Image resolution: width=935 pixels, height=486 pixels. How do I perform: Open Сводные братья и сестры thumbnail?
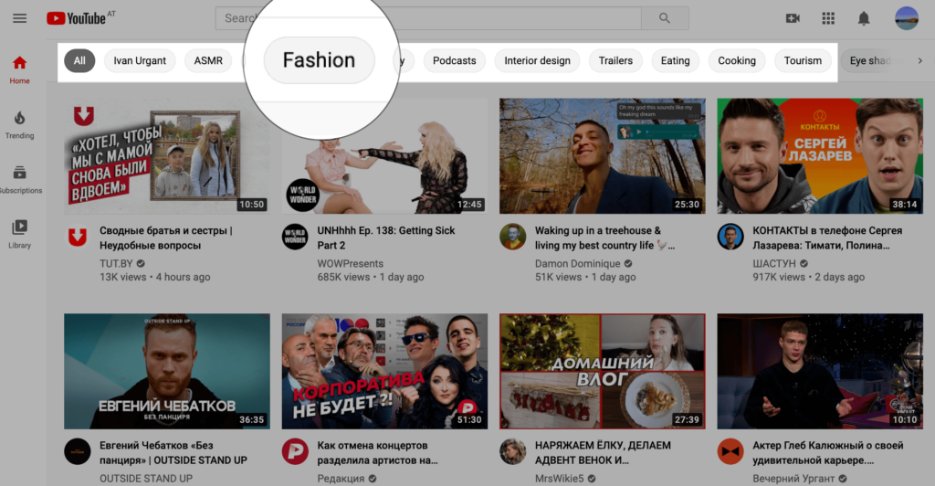(166, 155)
